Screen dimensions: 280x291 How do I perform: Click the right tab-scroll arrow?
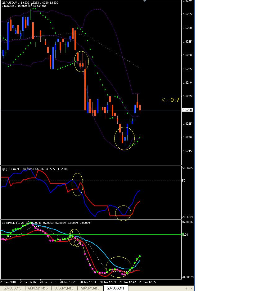coord(191,289)
